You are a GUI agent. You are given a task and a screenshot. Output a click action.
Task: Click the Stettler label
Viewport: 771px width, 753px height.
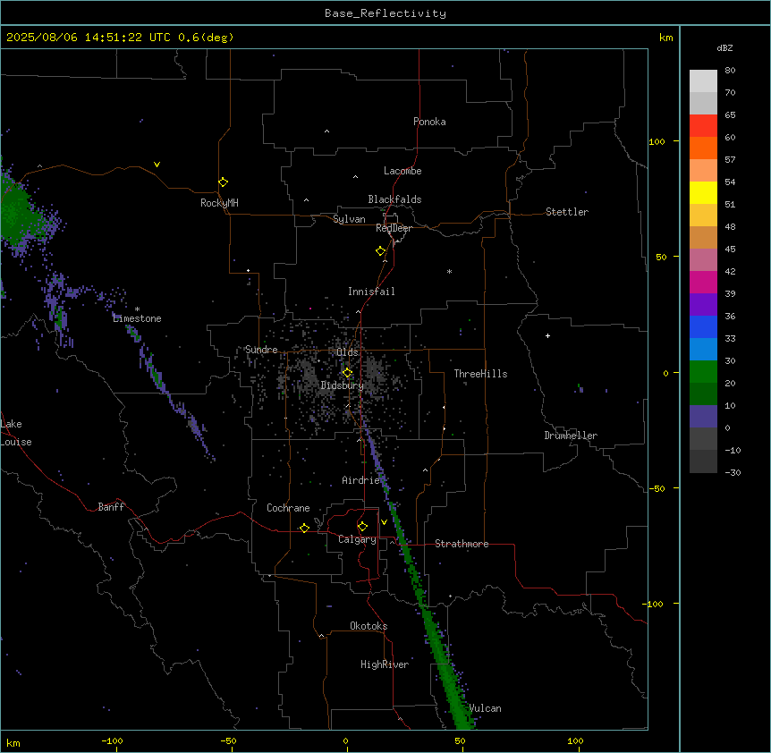[567, 212]
